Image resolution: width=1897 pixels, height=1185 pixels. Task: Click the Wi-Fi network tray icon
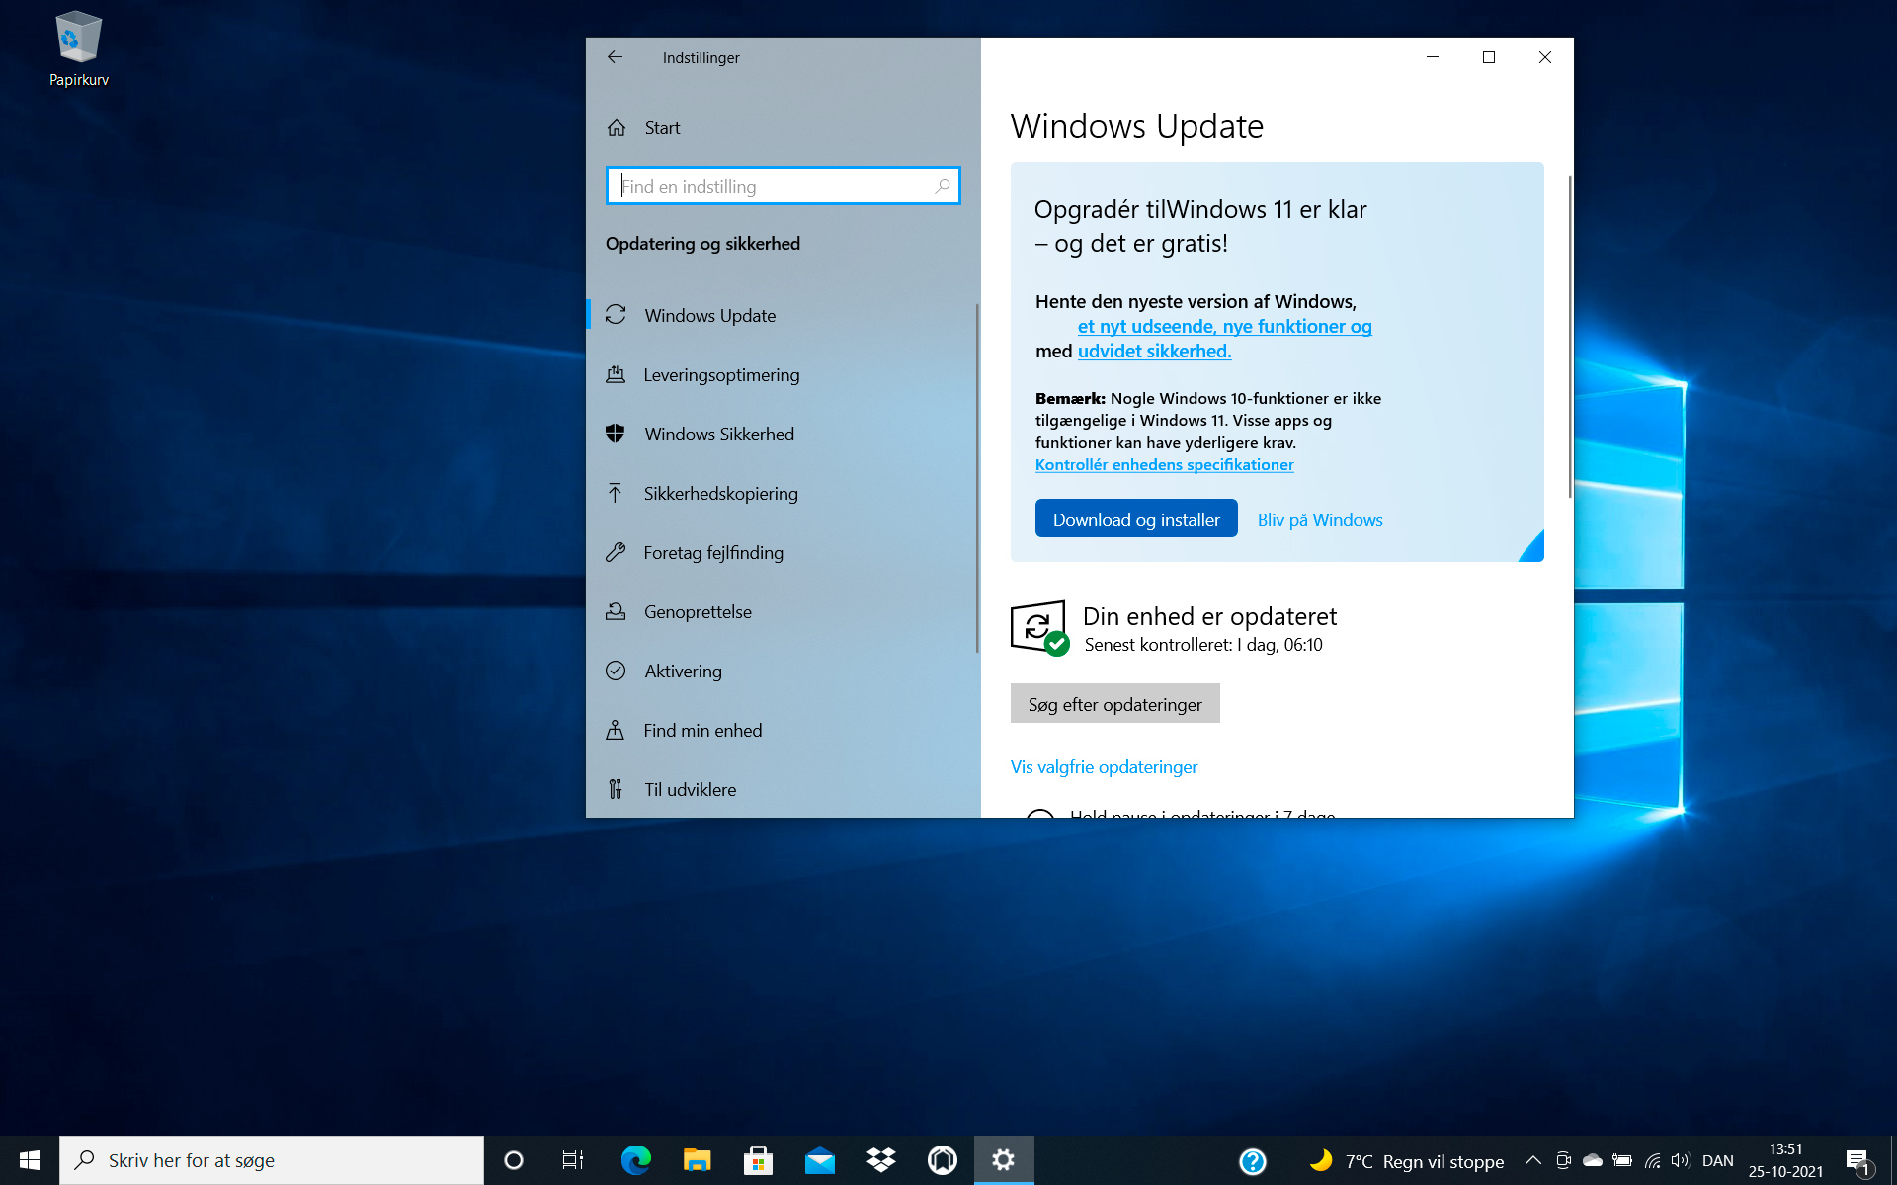[x=1652, y=1160]
